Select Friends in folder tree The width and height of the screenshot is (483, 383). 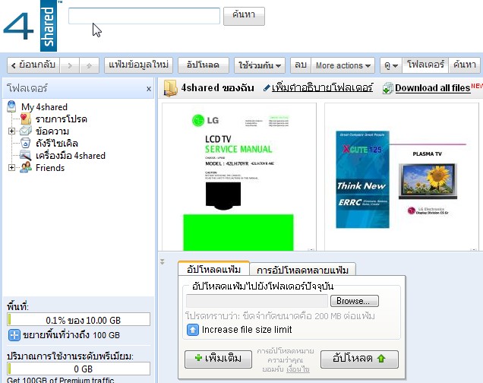(x=50, y=168)
